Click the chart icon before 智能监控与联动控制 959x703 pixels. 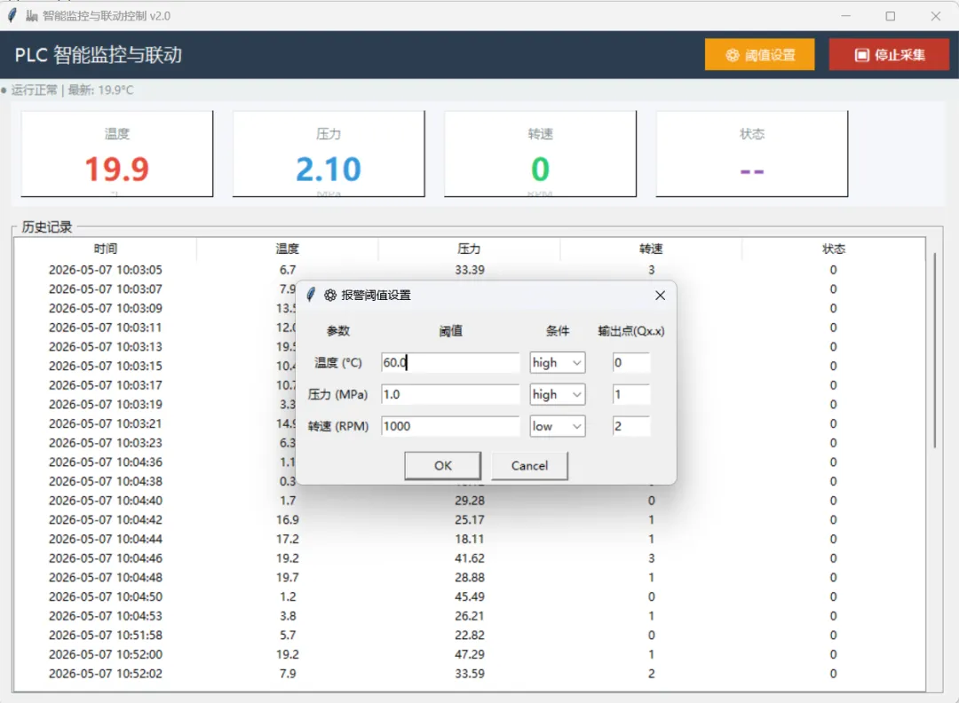[x=32, y=16]
